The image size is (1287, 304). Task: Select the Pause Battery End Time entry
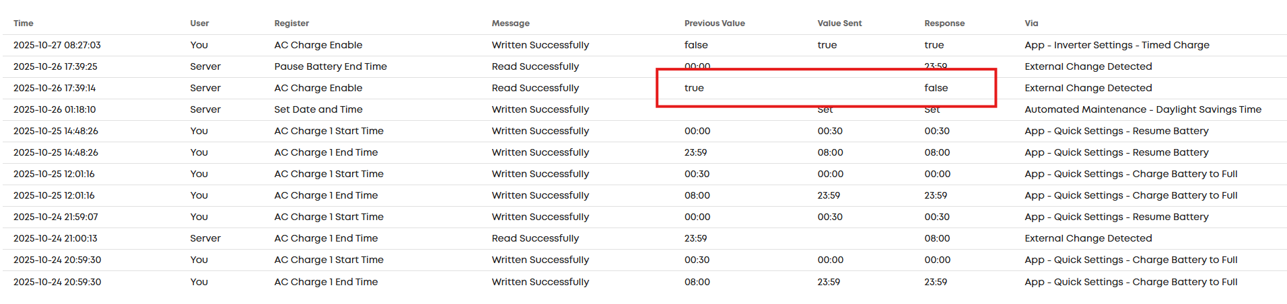coord(331,66)
